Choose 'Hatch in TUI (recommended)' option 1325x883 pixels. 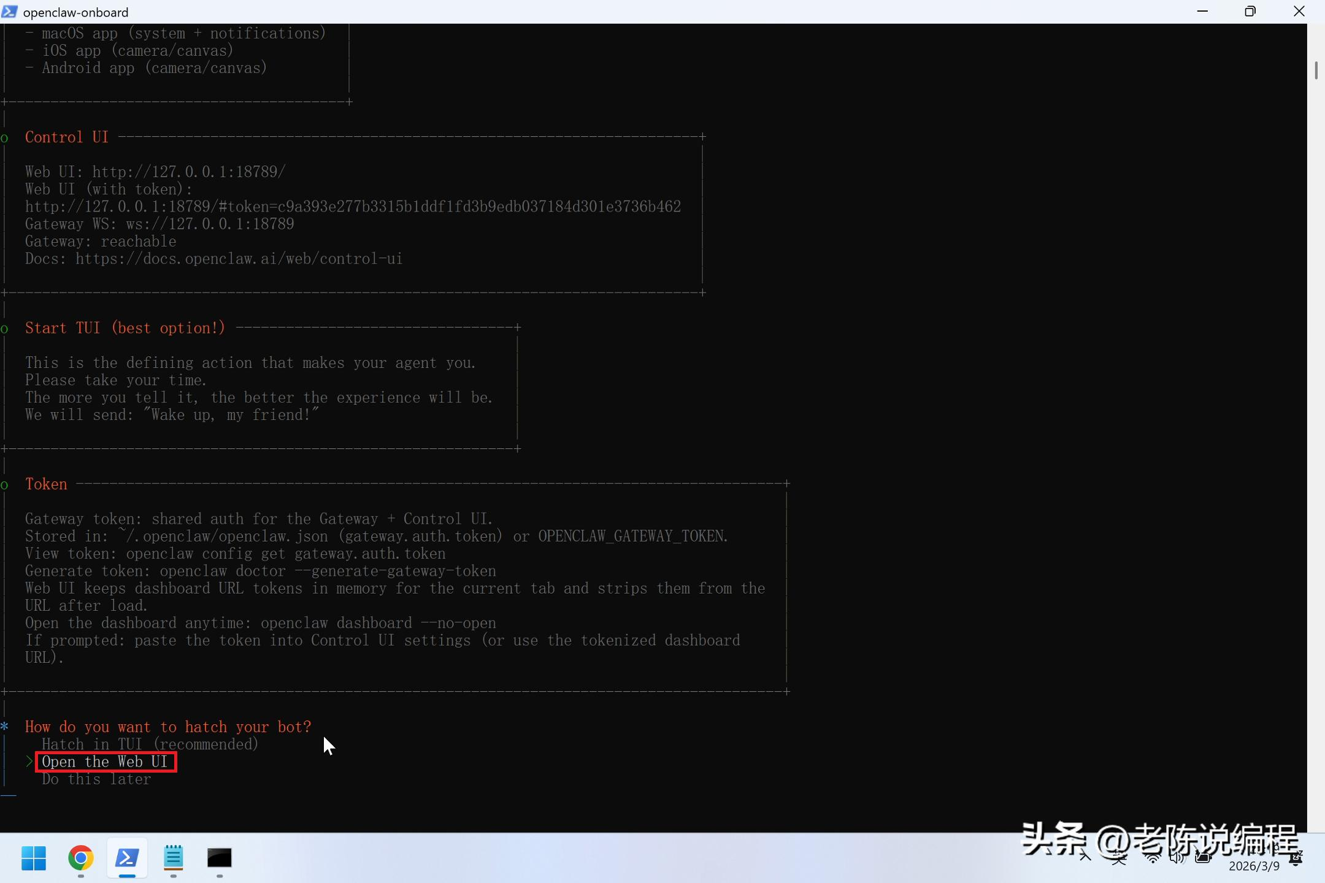[150, 744]
